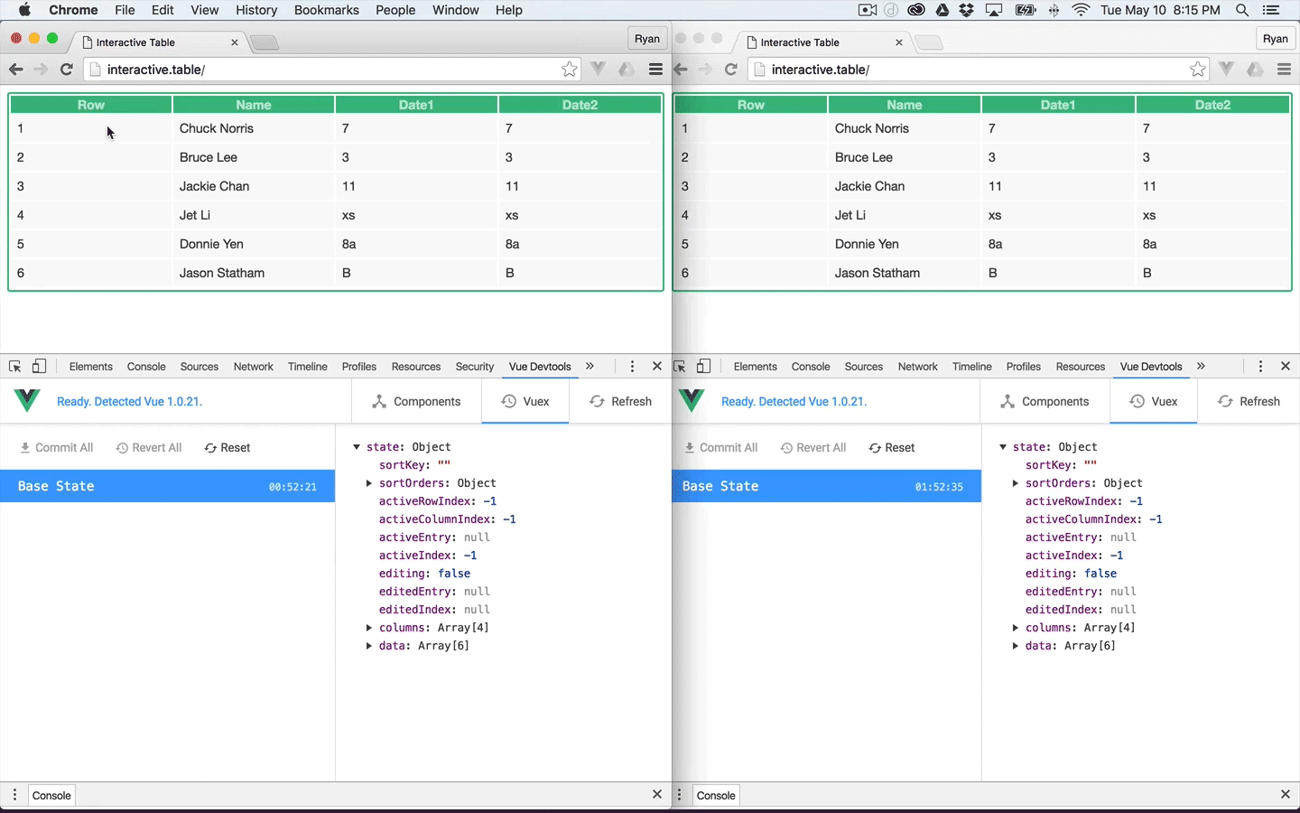Open Spotlight search in the macOS menu bar
Screen dimensions: 1300x813
(x=1242, y=10)
